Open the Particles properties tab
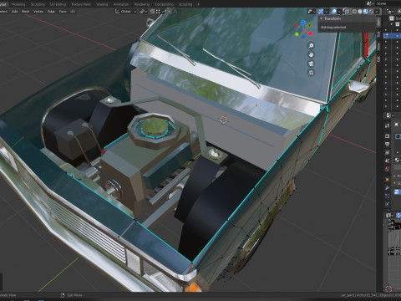Screen dimensions: 401x301 [388, 196]
